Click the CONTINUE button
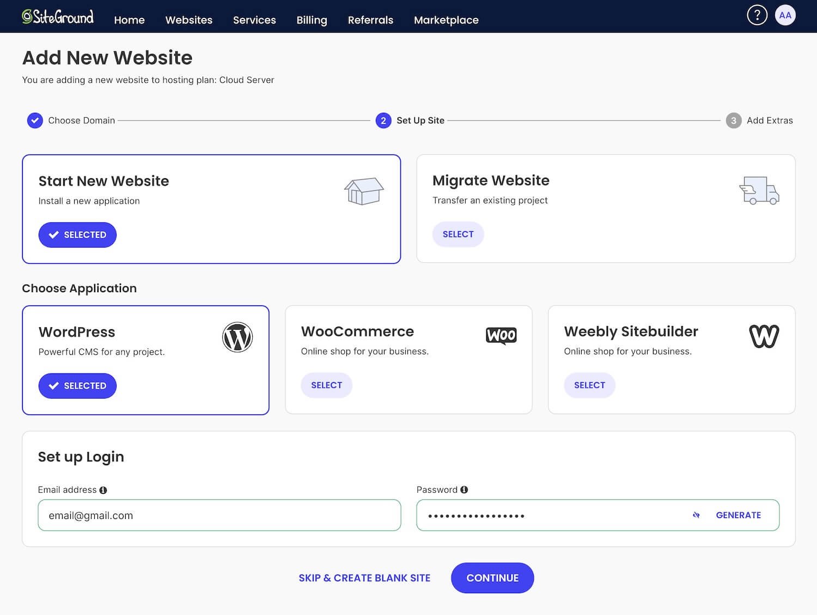 point(492,578)
